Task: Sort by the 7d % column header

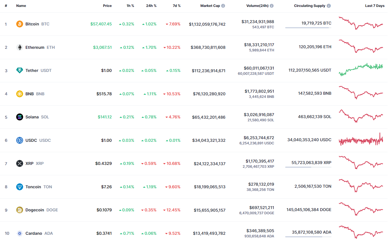Action: click(177, 6)
